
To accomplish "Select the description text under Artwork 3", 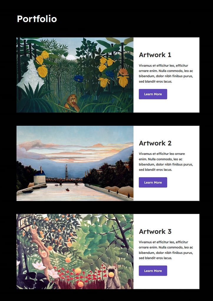I will click(166, 250).
